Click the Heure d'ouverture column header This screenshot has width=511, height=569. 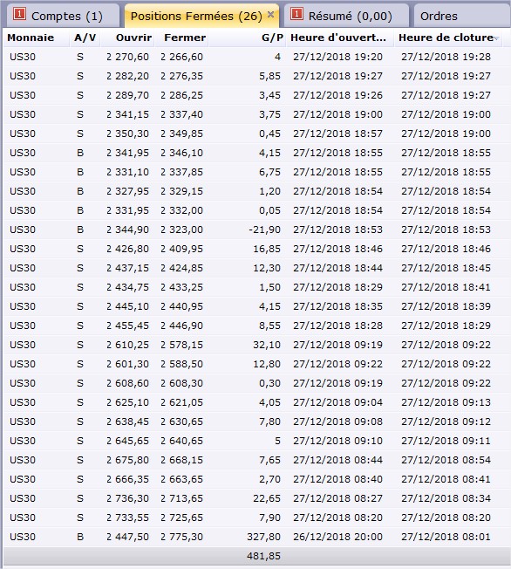pyautogui.click(x=340, y=38)
